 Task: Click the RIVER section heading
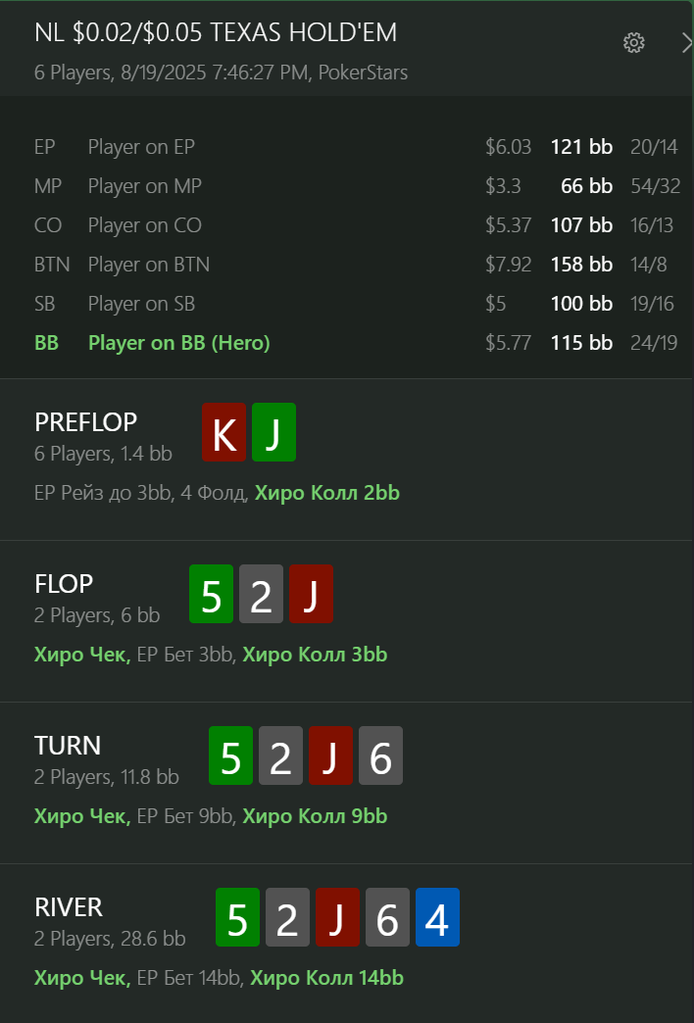point(69,907)
